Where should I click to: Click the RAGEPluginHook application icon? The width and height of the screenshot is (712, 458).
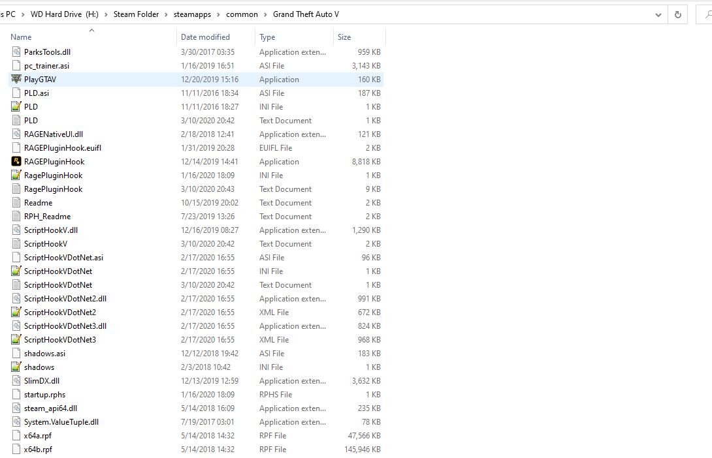(x=16, y=162)
